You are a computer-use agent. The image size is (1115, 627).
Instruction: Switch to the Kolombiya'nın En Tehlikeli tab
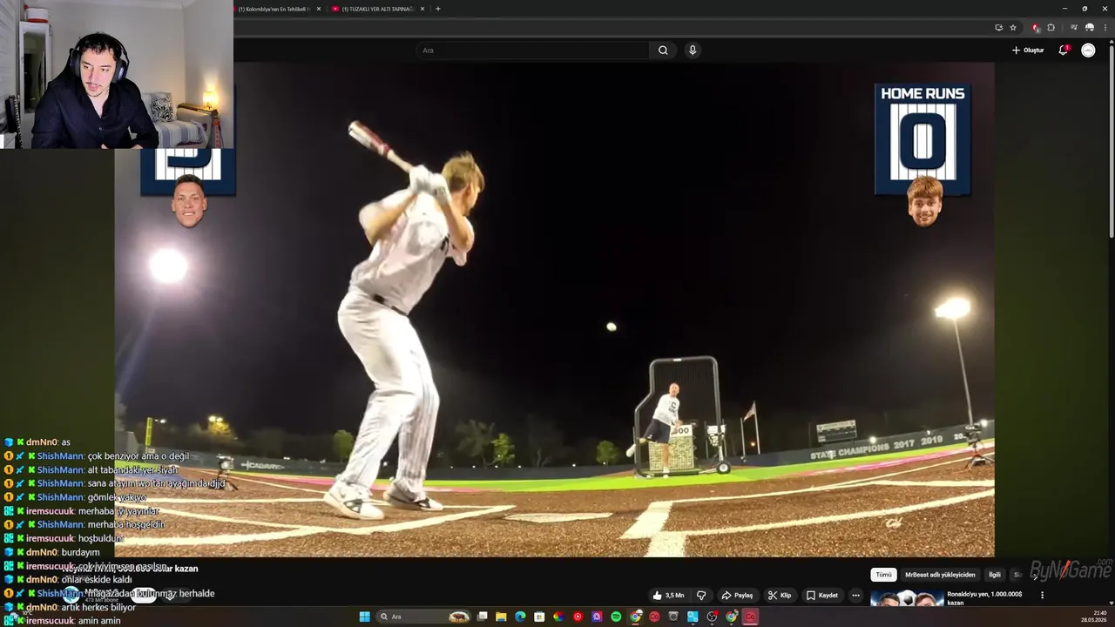tap(274, 9)
